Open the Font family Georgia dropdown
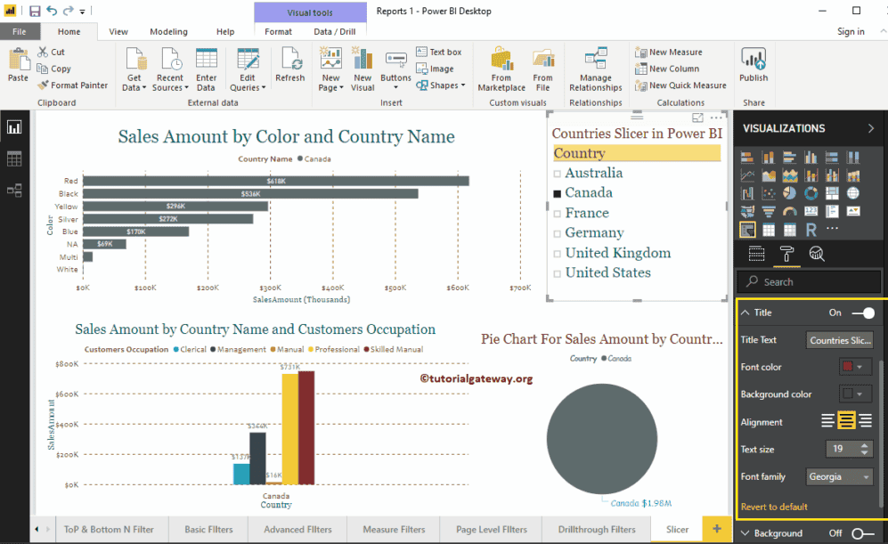Viewport: 888px width, 544px height. pyautogui.click(x=839, y=476)
